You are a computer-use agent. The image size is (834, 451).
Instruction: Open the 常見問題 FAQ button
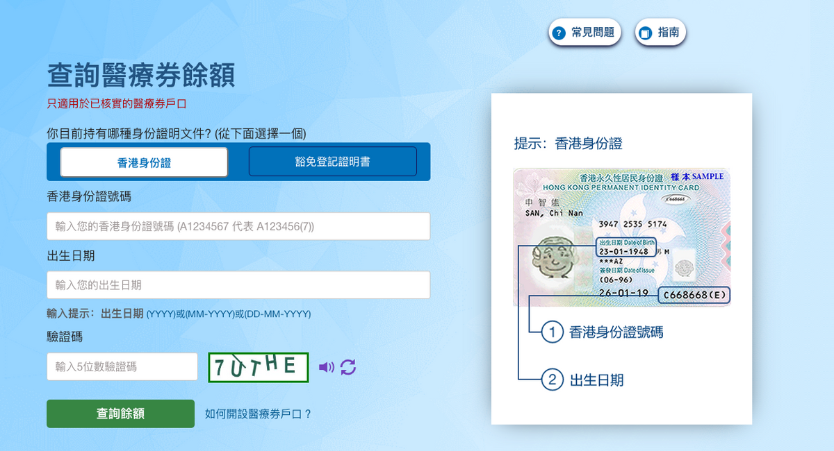point(584,33)
